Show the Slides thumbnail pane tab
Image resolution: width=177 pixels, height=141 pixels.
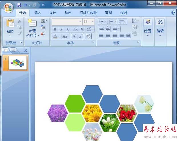pyautogui.click(x=6, y=50)
